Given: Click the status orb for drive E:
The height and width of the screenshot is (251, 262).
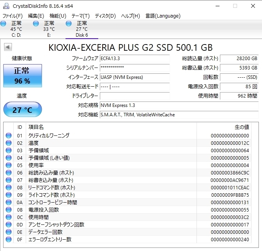Looking at the screenshot, I should pos(36,23).
